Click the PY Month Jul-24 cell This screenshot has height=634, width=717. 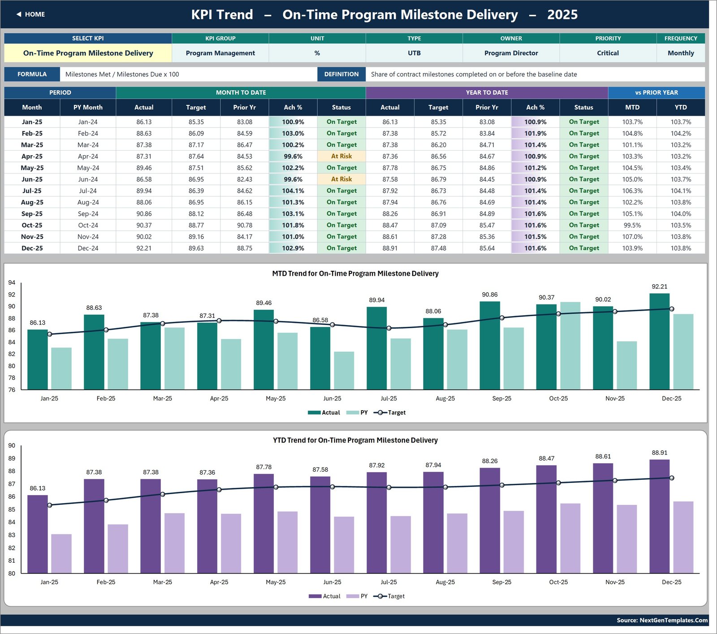(x=88, y=191)
